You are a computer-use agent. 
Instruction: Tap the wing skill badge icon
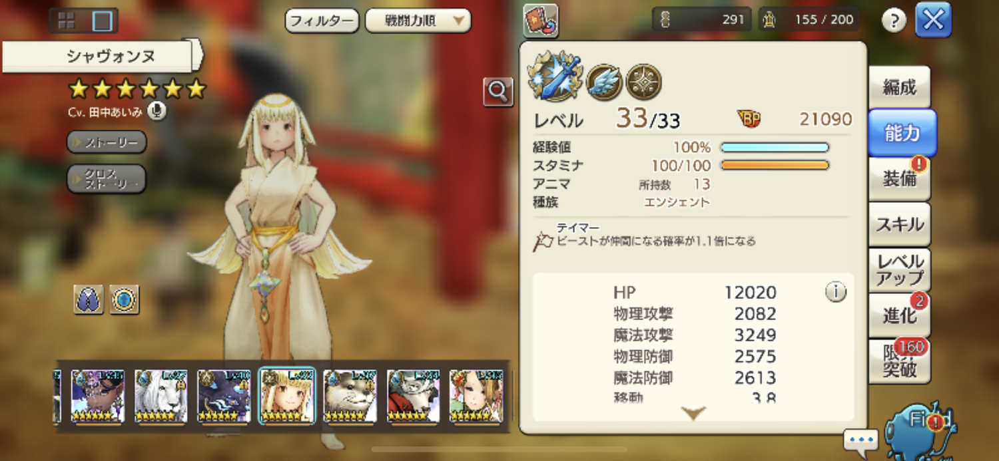(604, 82)
